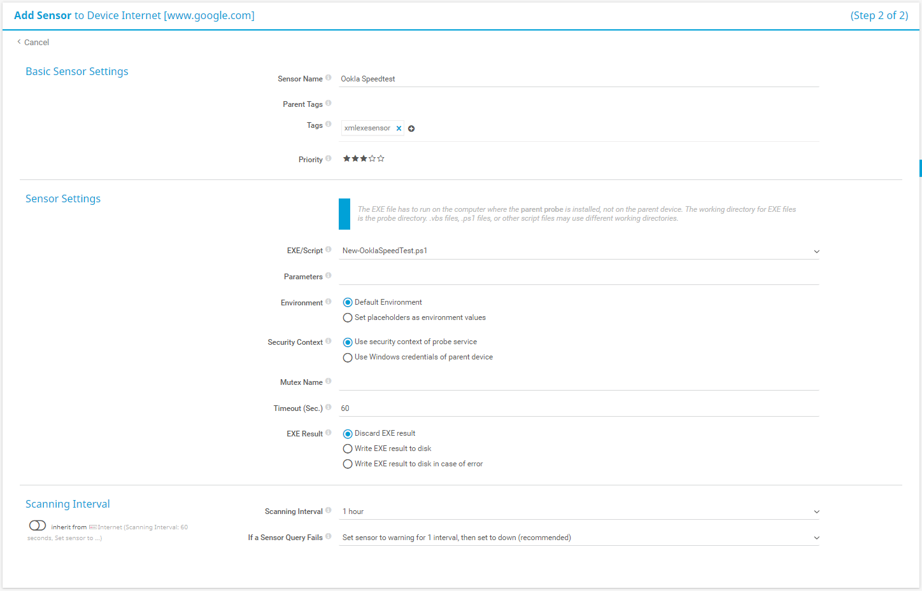
Task: Set priority to four stars
Action: [x=372, y=158]
